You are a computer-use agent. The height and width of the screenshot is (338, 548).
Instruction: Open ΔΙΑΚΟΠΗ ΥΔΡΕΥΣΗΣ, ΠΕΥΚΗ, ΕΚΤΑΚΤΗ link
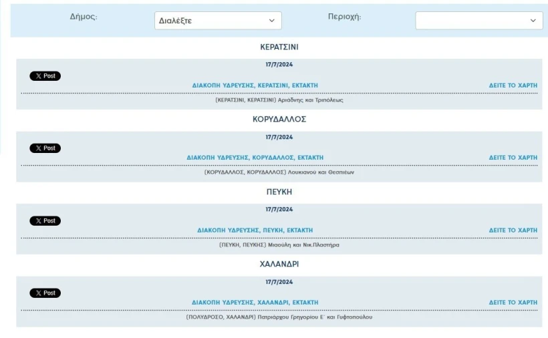[x=255, y=230]
